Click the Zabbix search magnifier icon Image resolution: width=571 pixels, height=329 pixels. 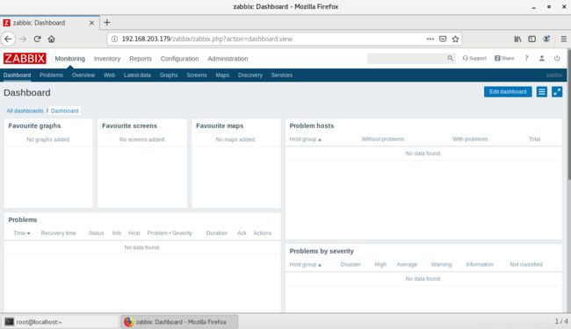pos(450,58)
